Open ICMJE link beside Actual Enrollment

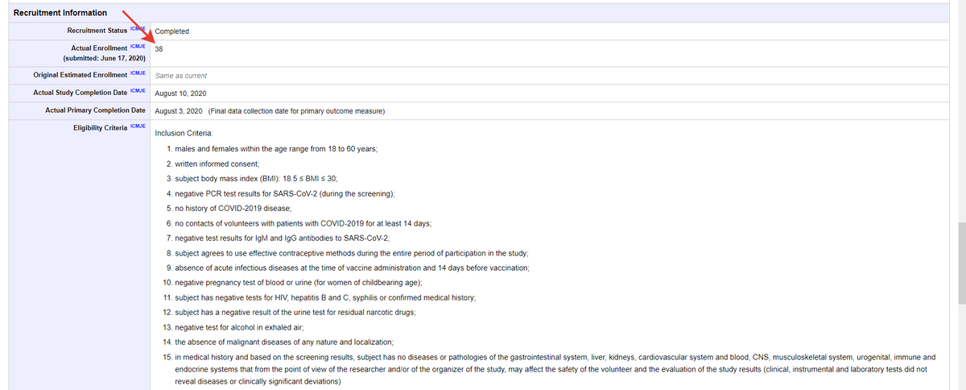(x=137, y=47)
